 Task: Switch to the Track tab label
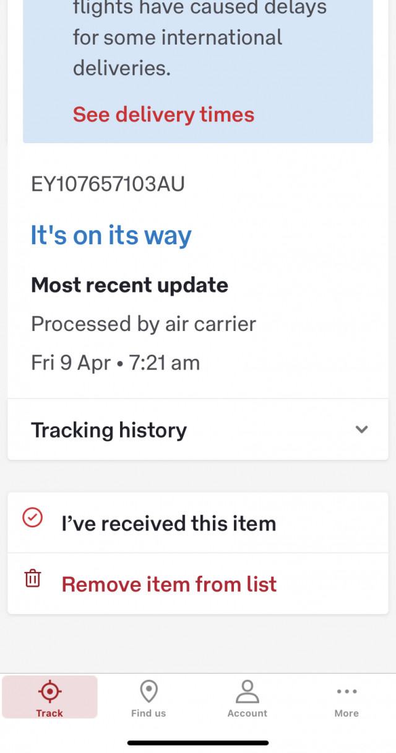tap(49, 713)
